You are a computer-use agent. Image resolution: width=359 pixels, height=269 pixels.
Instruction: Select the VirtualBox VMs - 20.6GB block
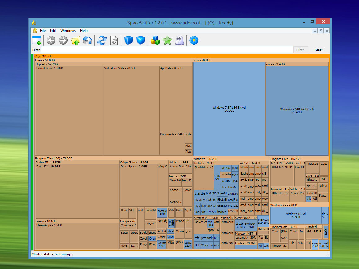[131, 111]
